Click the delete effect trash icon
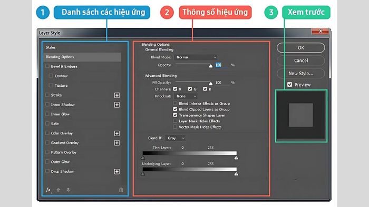The width and height of the screenshot is (369, 207). (x=121, y=190)
